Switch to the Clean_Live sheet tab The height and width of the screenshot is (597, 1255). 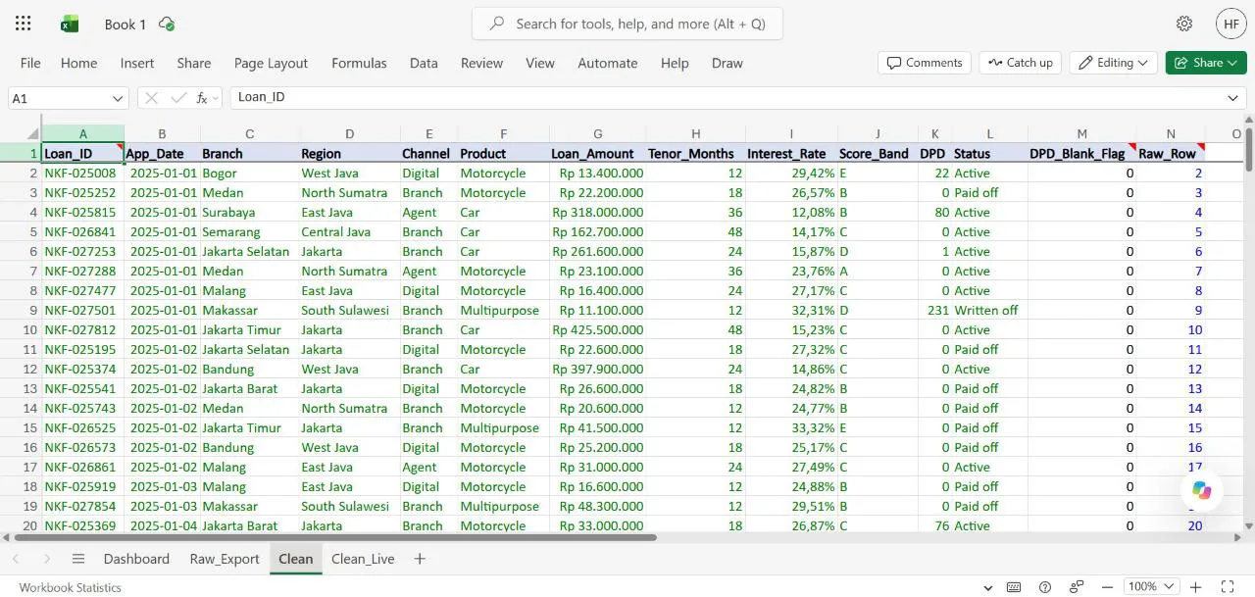pos(363,559)
